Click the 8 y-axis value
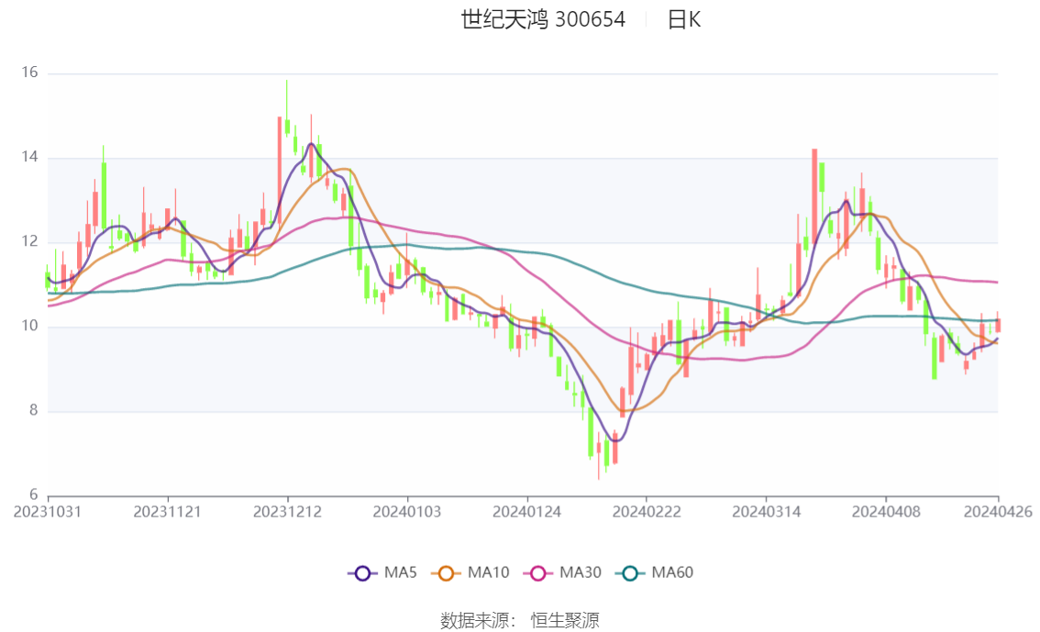 point(34,411)
